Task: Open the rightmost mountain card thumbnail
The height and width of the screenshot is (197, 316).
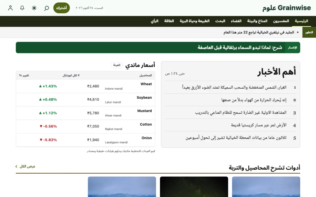Action: (x=266, y=187)
